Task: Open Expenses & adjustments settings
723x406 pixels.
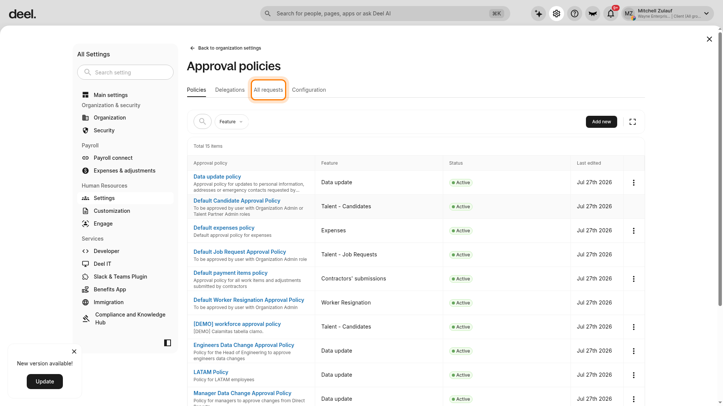Action: point(125,171)
